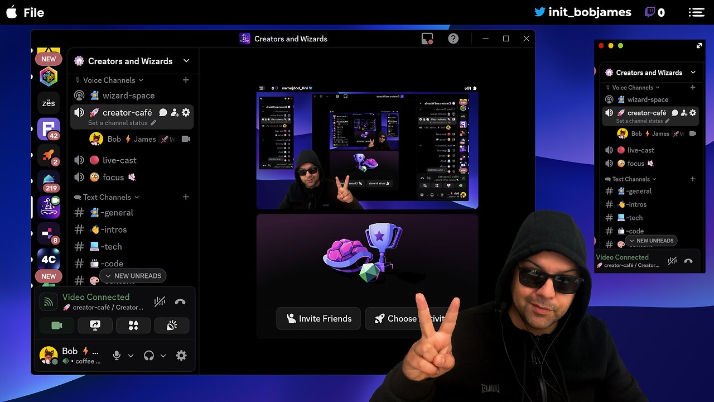The image size is (714, 402).
Task: Disconnect call in small window
Action: point(688,261)
